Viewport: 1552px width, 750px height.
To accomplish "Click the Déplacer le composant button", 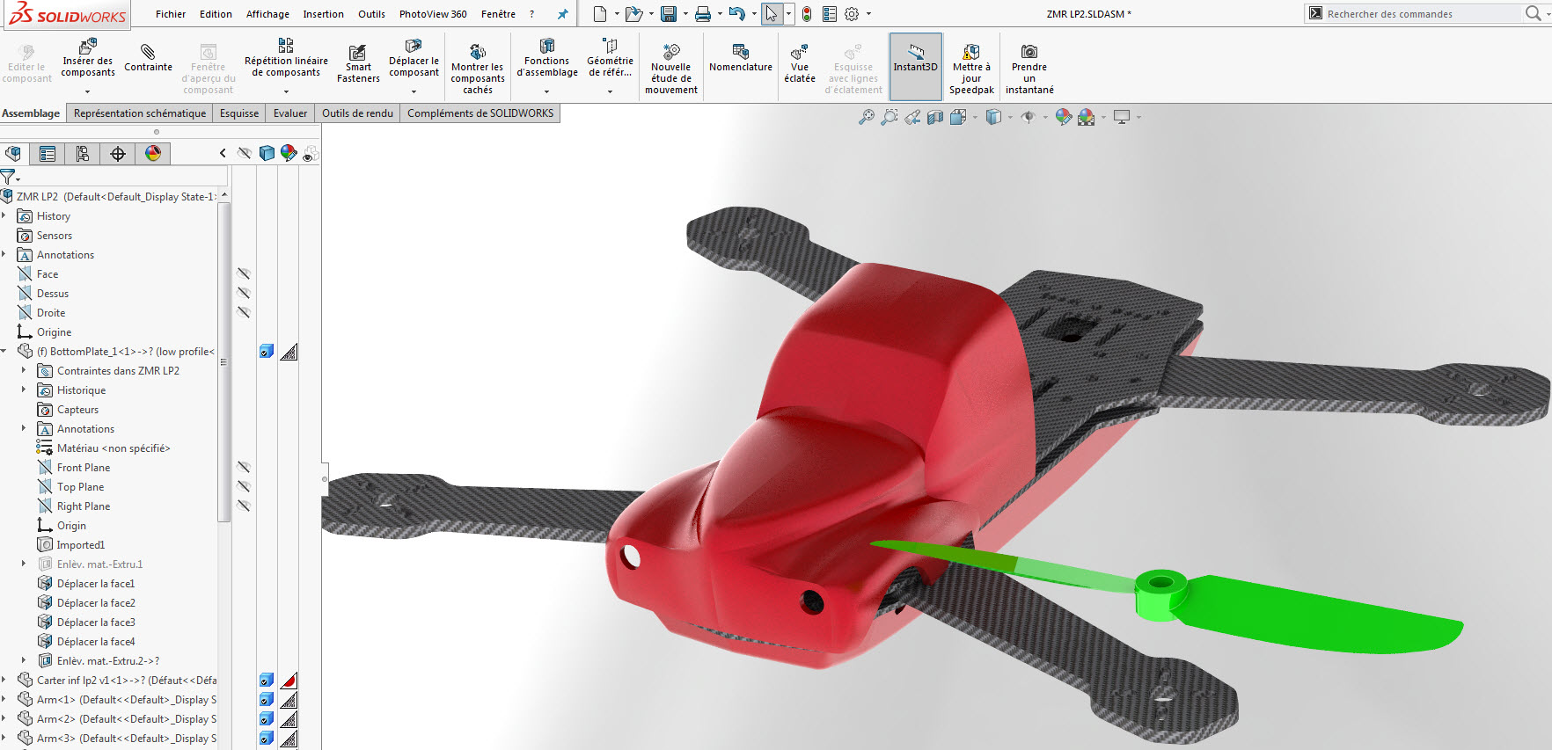I will [414, 58].
